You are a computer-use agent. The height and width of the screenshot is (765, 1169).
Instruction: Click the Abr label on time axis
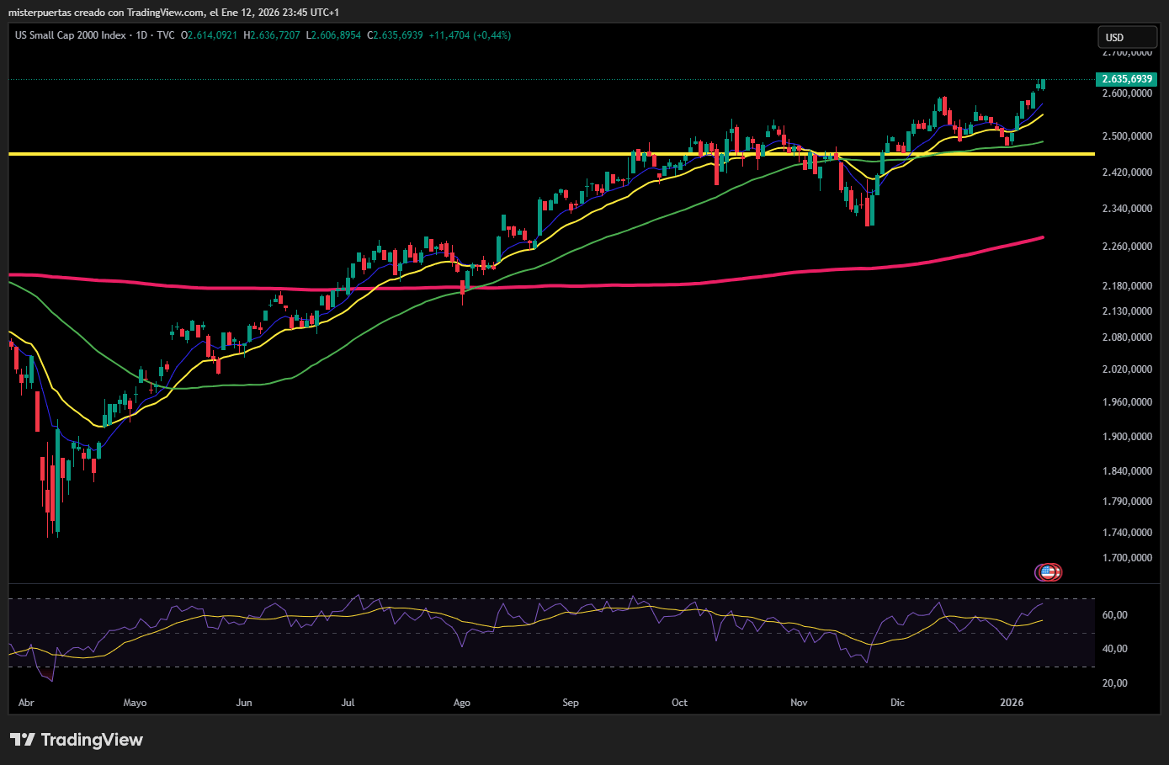point(26,703)
